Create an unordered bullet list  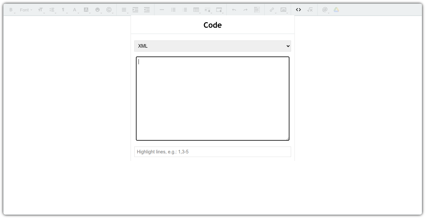[x=173, y=10]
